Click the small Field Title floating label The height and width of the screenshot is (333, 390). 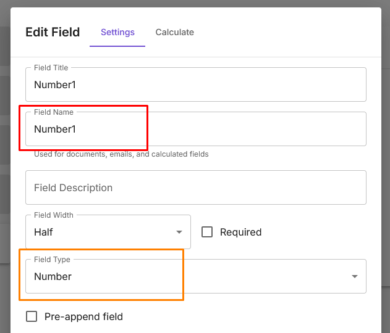pyautogui.click(x=51, y=68)
